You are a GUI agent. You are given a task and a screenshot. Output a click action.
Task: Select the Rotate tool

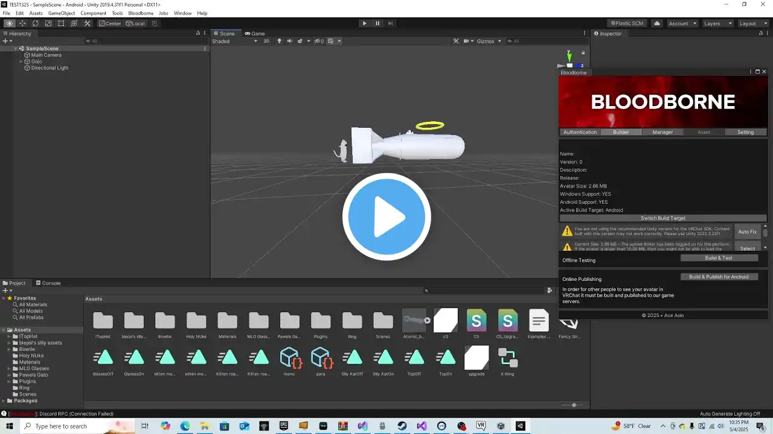(x=35, y=24)
